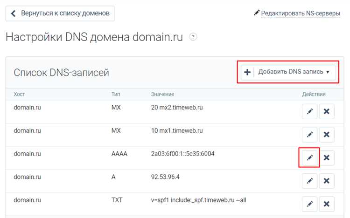Click the Хост column header

tap(19, 94)
